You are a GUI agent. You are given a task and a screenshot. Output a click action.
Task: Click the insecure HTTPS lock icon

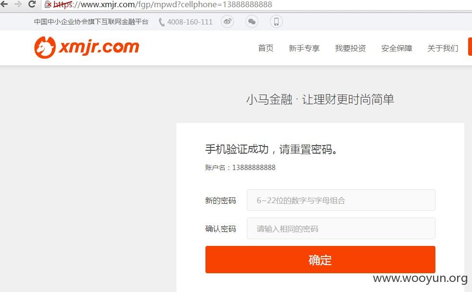48,4
